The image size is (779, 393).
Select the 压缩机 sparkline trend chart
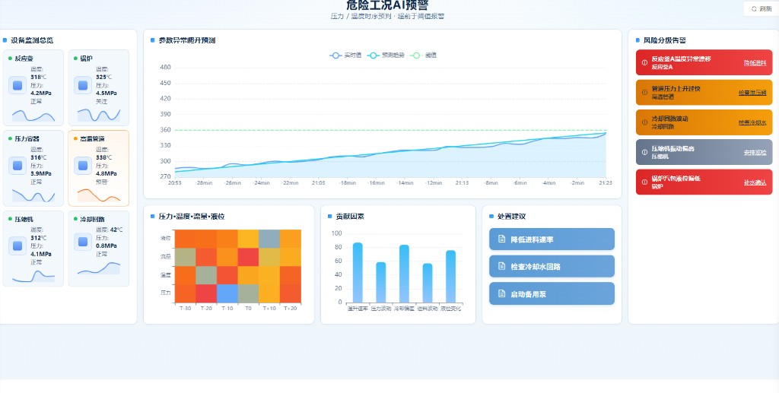33,276
